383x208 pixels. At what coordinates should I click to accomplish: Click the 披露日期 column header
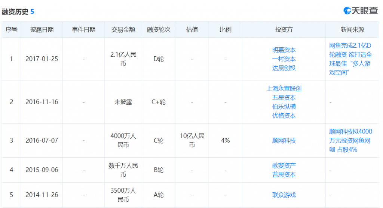point(42,30)
